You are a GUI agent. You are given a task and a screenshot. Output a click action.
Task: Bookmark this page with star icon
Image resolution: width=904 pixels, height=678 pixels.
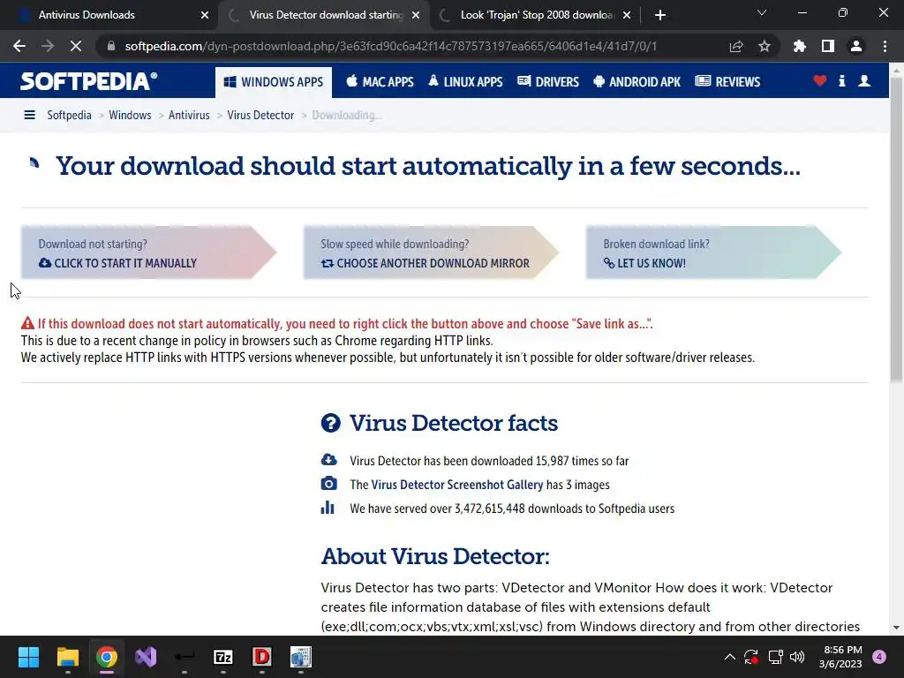point(765,46)
